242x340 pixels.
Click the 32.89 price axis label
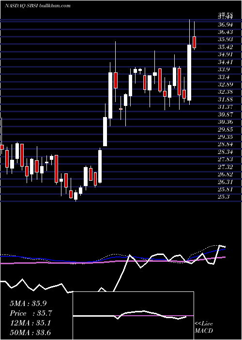(x=225, y=85)
